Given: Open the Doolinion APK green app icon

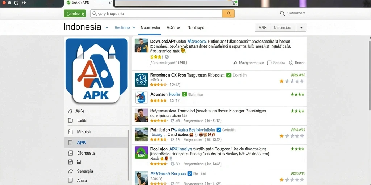Looking at the screenshot, I should point(141,152).
